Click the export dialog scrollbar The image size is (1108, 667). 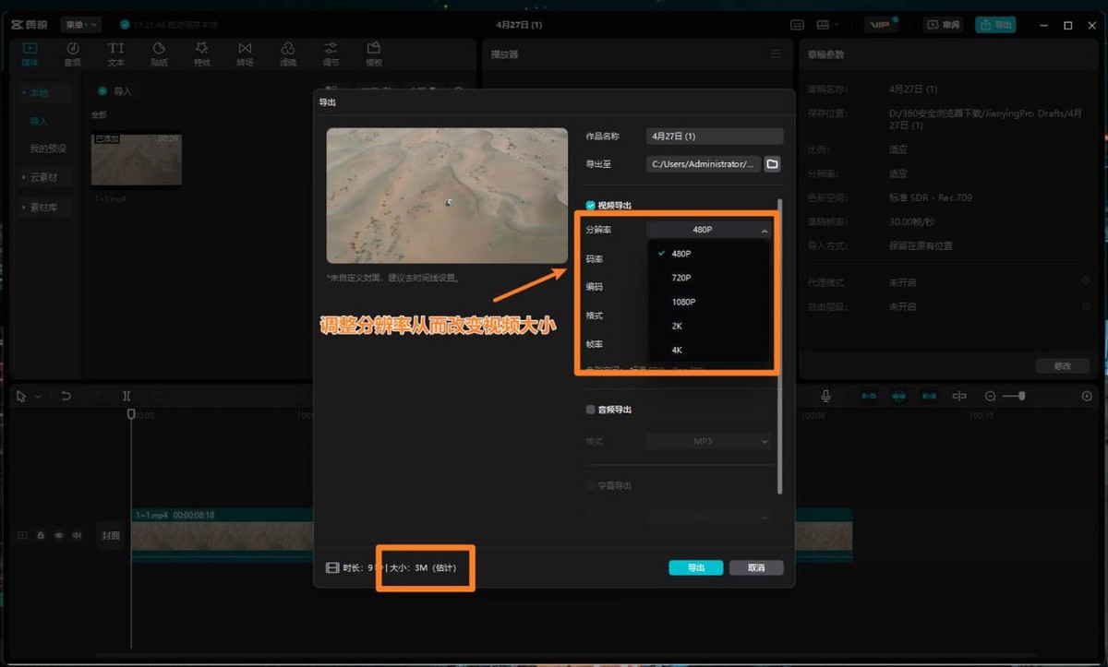click(780, 346)
